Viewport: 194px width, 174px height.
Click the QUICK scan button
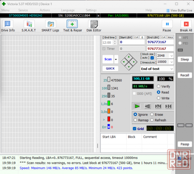coord(110,69)
